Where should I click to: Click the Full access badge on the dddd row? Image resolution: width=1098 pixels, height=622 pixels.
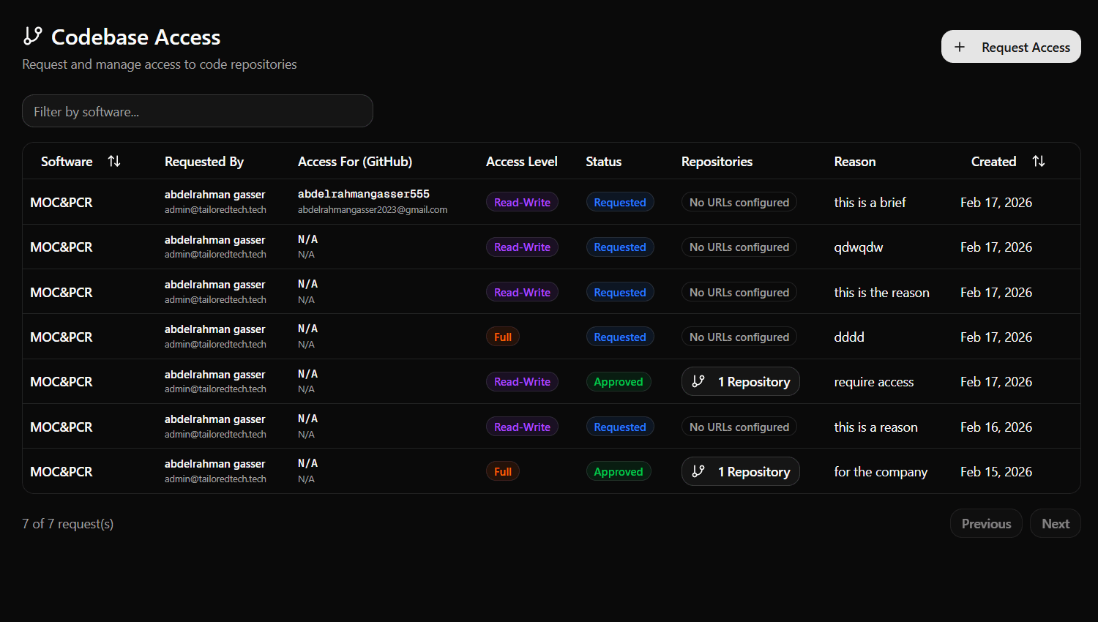503,336
